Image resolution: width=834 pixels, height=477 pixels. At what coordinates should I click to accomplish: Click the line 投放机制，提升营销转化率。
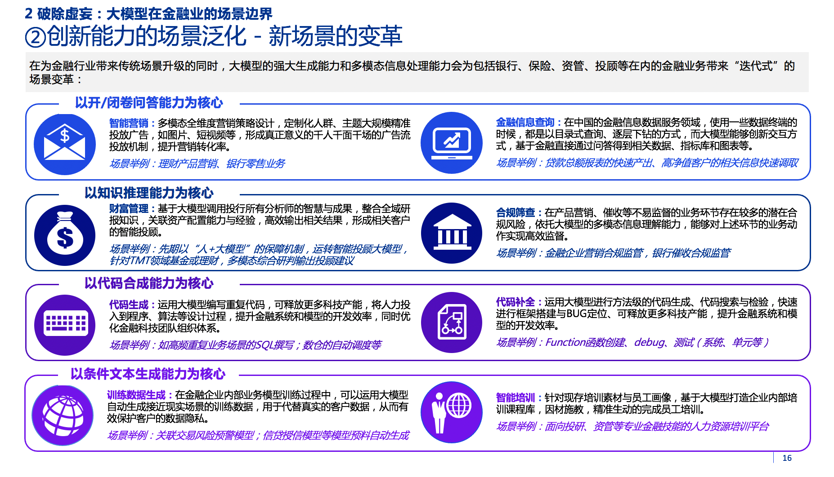(172, 146)
